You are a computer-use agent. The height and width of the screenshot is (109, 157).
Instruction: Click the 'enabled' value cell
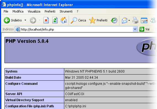[x=71, y=100]
